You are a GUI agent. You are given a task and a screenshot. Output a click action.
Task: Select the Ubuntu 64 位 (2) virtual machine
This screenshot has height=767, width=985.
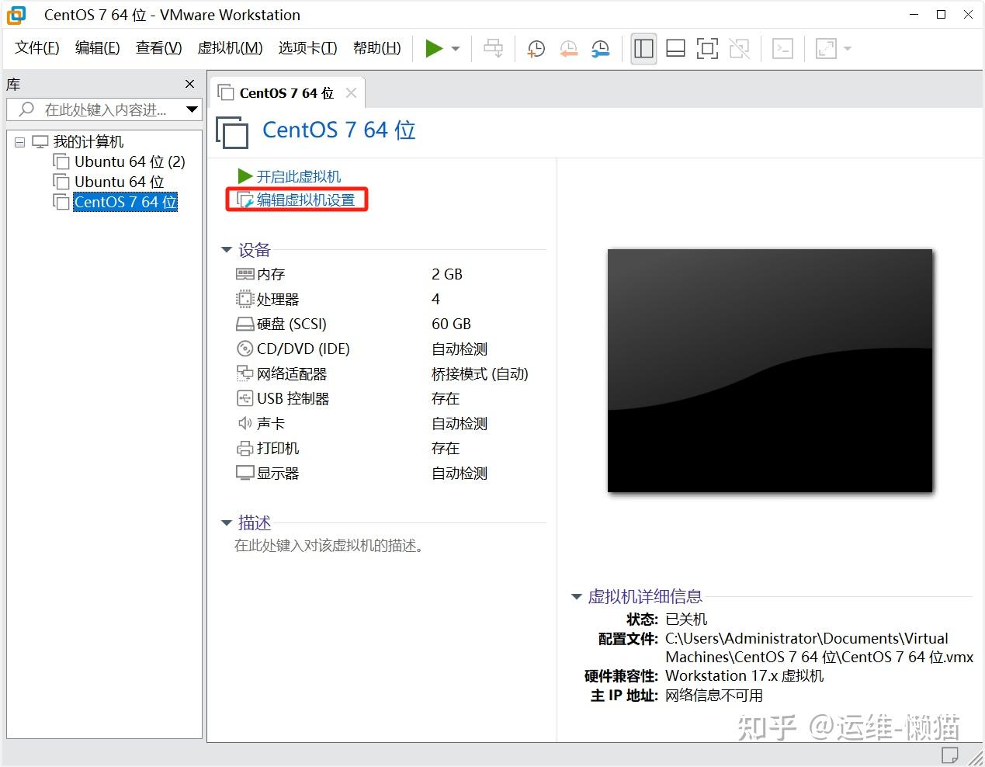click(129, 161)
